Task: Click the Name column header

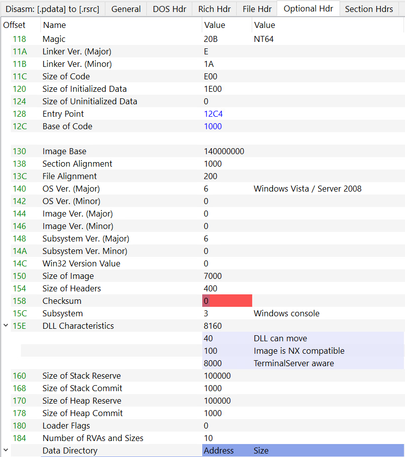Action: 54,25
